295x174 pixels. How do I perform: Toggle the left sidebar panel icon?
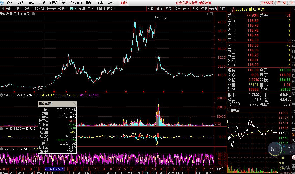pos(2,9)
